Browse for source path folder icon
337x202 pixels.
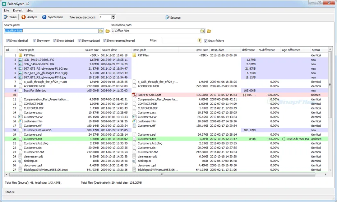click(x=101, y=31)
